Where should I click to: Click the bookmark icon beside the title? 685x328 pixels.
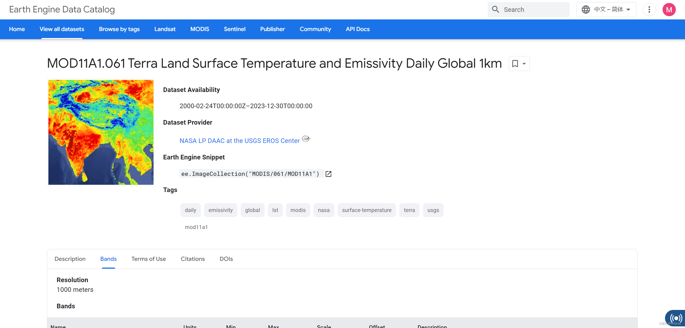coord(515,64)
